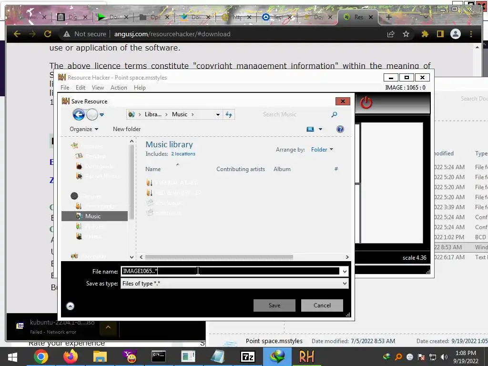Click the command prompt taskbar icon
The width and height of the screenshot is (488, 366).
(x=159, y=356)
